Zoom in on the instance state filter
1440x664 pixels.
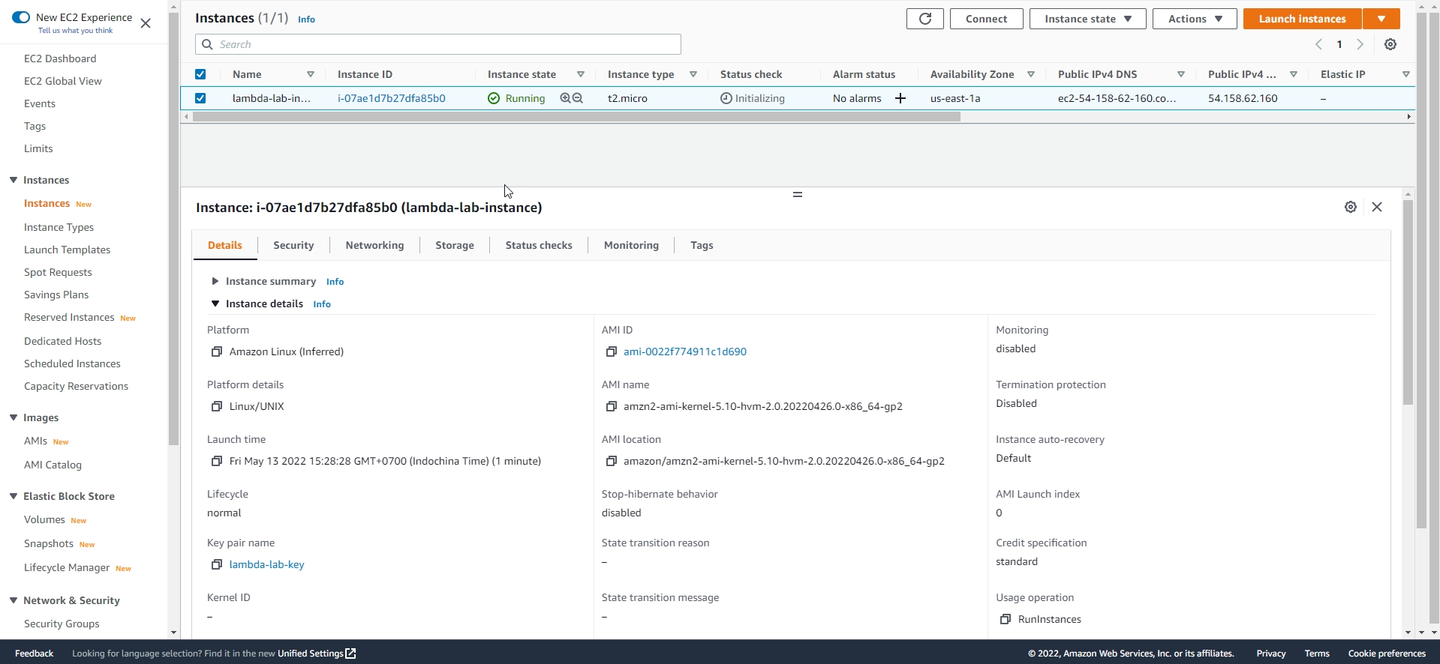pyautogui.click(x=565, y=98)
